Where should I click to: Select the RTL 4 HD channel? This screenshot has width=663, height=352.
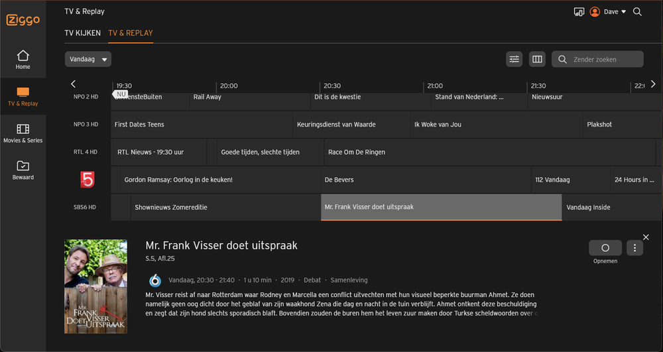[86, 152]
